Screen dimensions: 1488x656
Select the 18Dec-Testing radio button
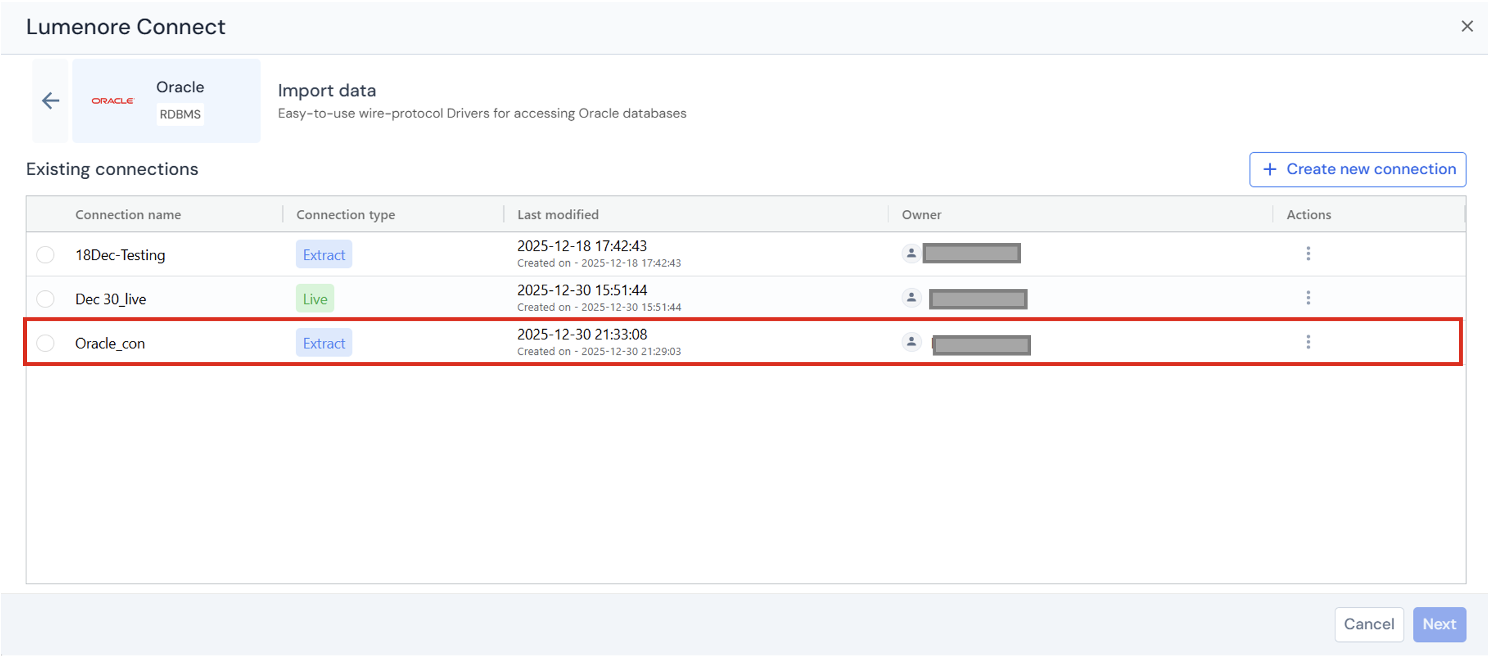tap(45, 255)
